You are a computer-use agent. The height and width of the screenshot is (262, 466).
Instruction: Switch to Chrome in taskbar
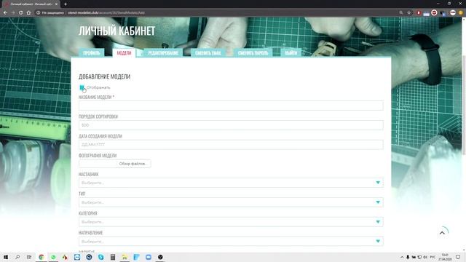tap(41, 257)
